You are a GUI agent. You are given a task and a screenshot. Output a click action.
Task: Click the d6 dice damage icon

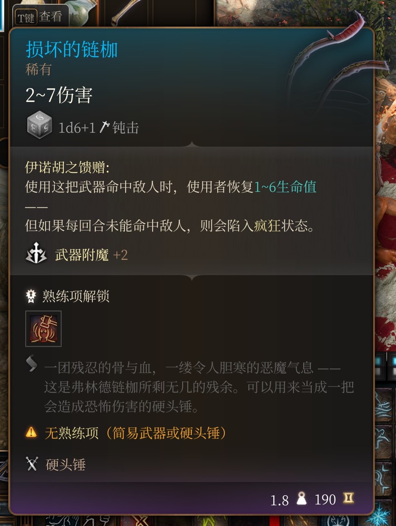pos(39,125)
